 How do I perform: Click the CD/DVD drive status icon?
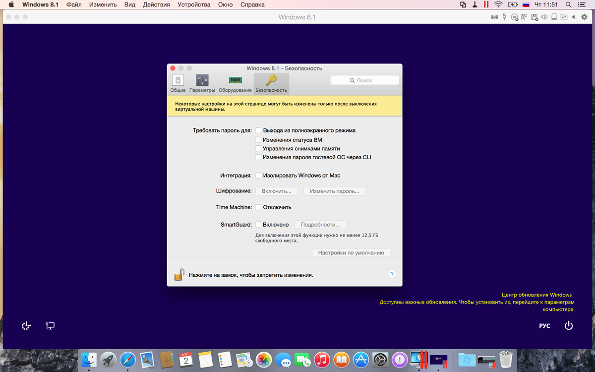pyautogui.click(x=515, y=17)
